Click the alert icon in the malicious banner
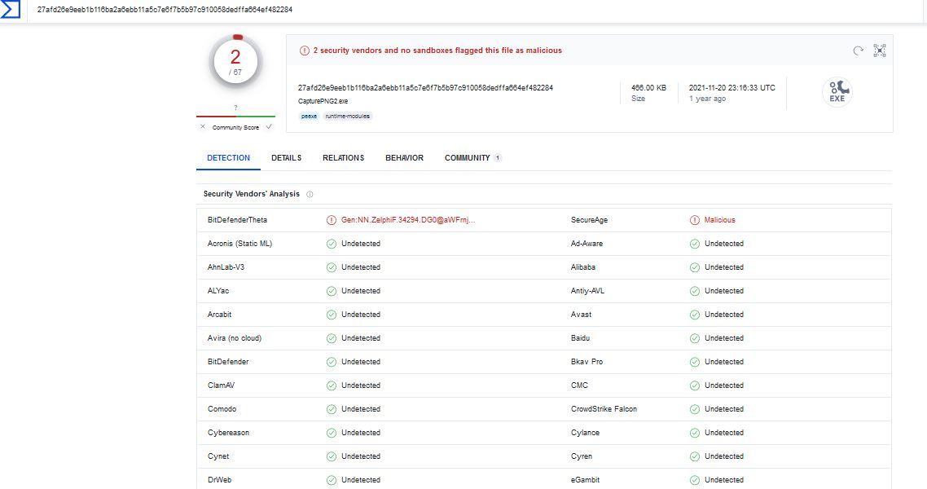This screenshot has width=927, height=489. (305, 51)
